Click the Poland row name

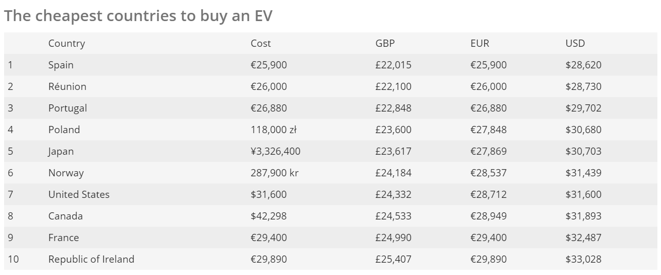[x=64, y=130]
